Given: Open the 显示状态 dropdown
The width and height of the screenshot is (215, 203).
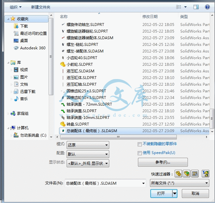Looking at the screenshot, I should tap(88, 163).
